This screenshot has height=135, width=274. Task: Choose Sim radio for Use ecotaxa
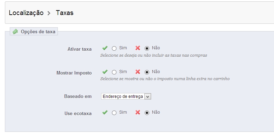[x=114, y=113]
